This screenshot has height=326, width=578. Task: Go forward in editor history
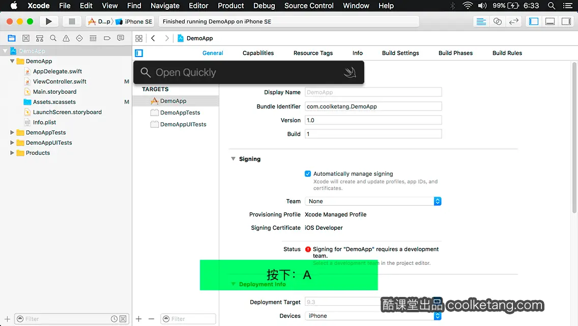pos(166,38)
